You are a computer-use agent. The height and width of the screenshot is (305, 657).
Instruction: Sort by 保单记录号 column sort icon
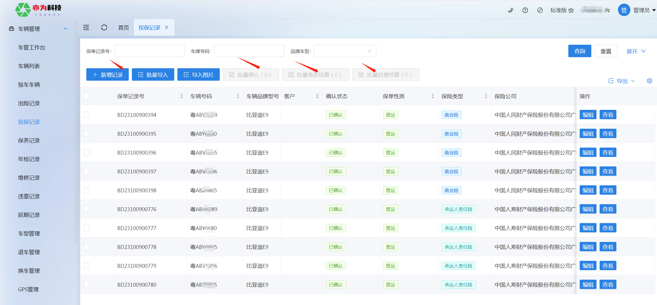click(182, 96)
